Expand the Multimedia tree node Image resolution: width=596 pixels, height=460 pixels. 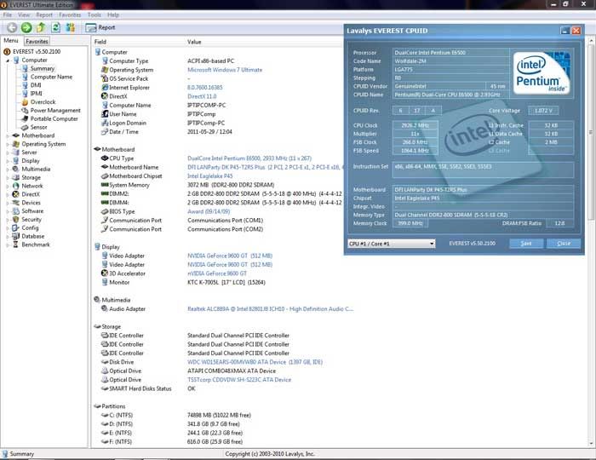click(x=7, y=170)
